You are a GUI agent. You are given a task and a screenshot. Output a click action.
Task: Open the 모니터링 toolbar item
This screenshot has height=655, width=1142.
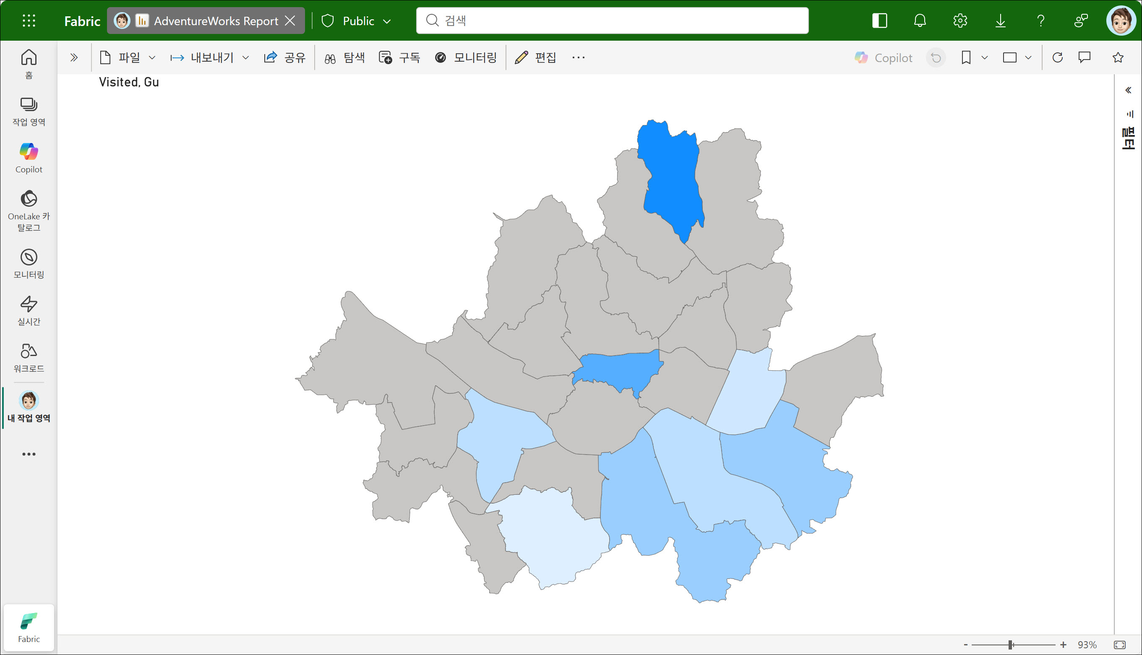point(466,57)
